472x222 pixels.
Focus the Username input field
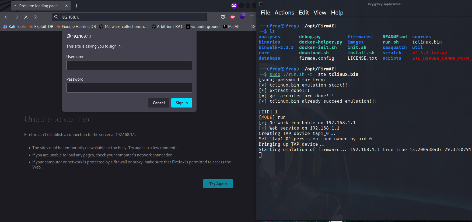(129, 65)
